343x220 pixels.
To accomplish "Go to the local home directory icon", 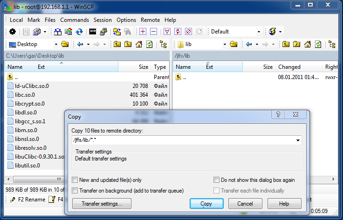I will coord(139,44).
